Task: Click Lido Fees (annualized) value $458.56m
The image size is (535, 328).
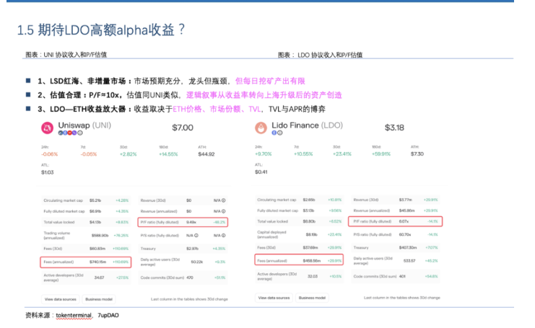Action: (x=312, y=260)
